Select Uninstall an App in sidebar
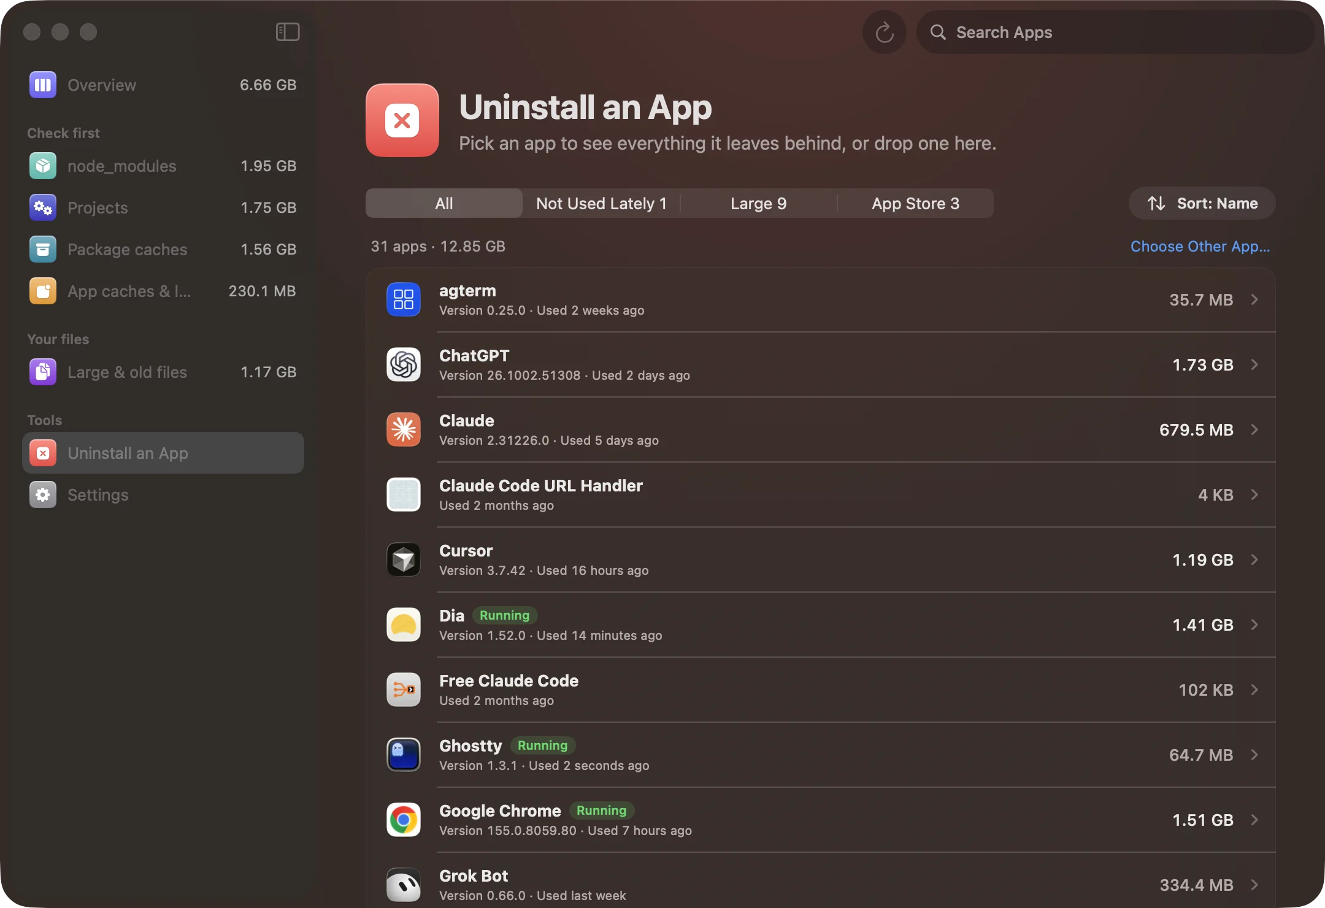 coord(163,453)
